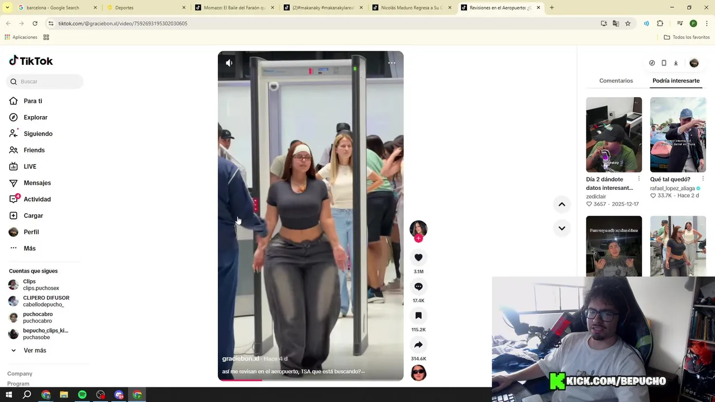Open the Chrome apps grid shortcut

pos(46,37)
